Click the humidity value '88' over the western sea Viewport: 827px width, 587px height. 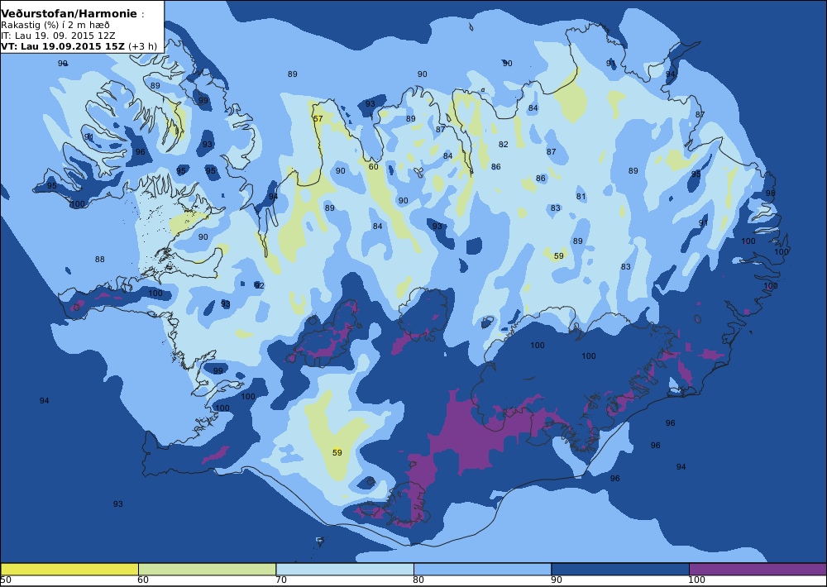coord(100,259)
